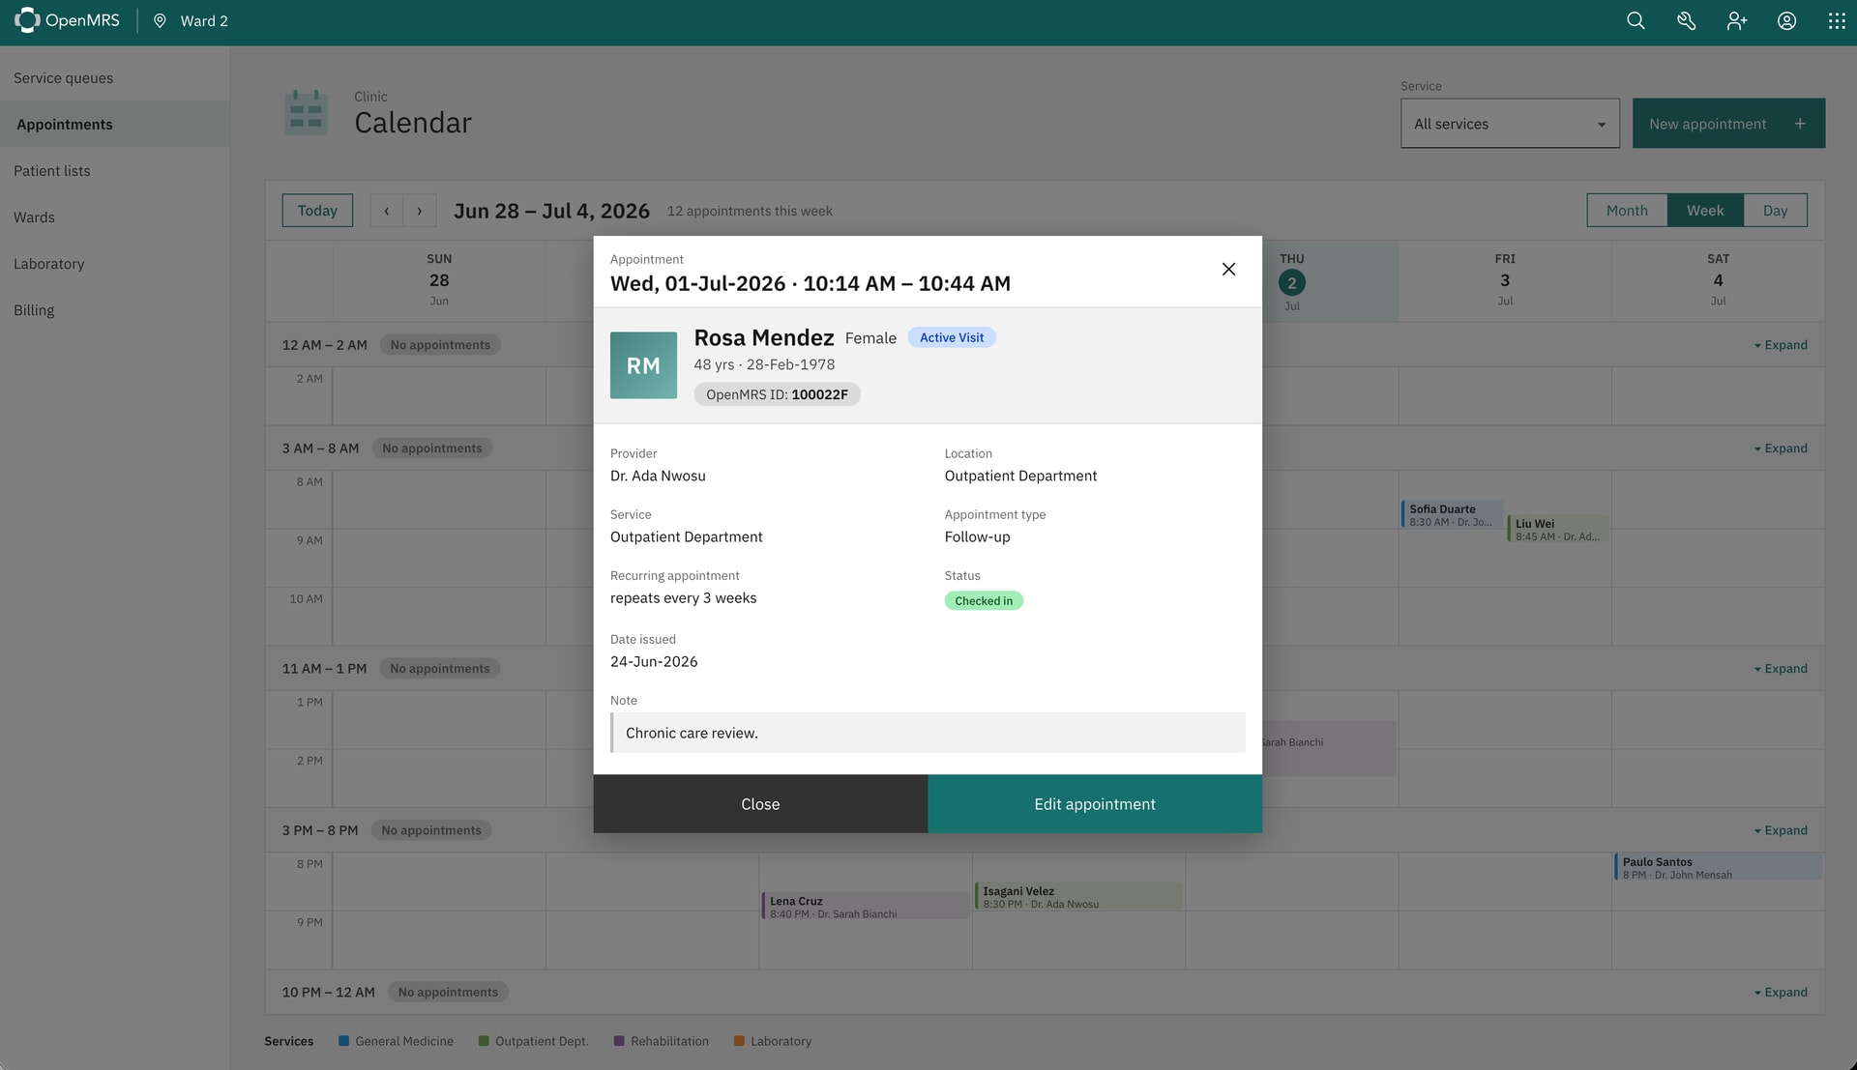Screen dimensions: 1857x1070
Task: Expand the 12 AM – 2 AM block
Action: point(1780,345)
